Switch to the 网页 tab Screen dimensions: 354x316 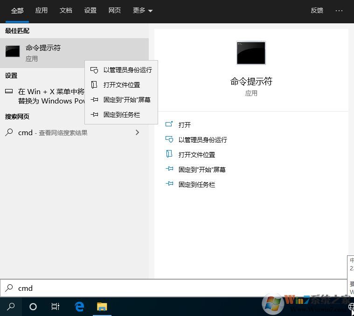[114, 10]
